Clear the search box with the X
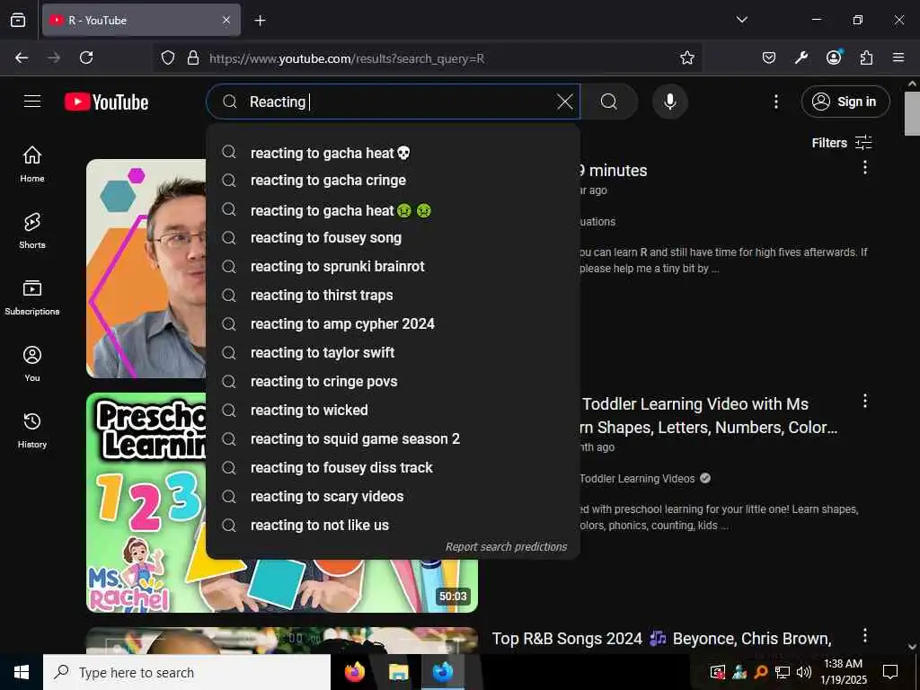This screenshot has width=920, height=690. pos(565,102)
